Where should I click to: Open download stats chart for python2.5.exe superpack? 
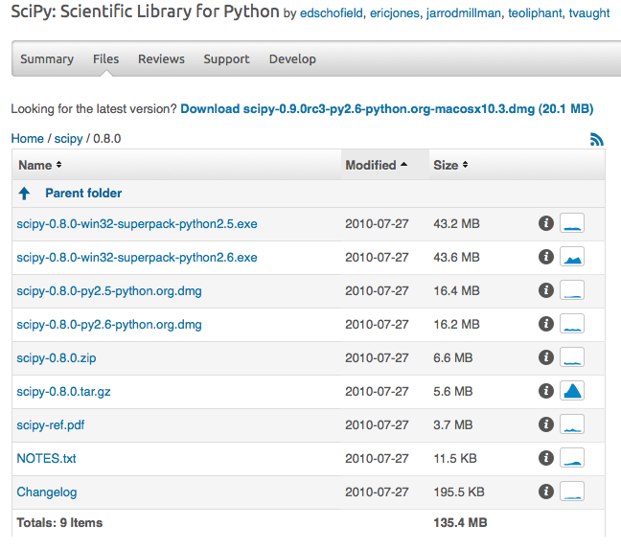click(x=572, y=223)
